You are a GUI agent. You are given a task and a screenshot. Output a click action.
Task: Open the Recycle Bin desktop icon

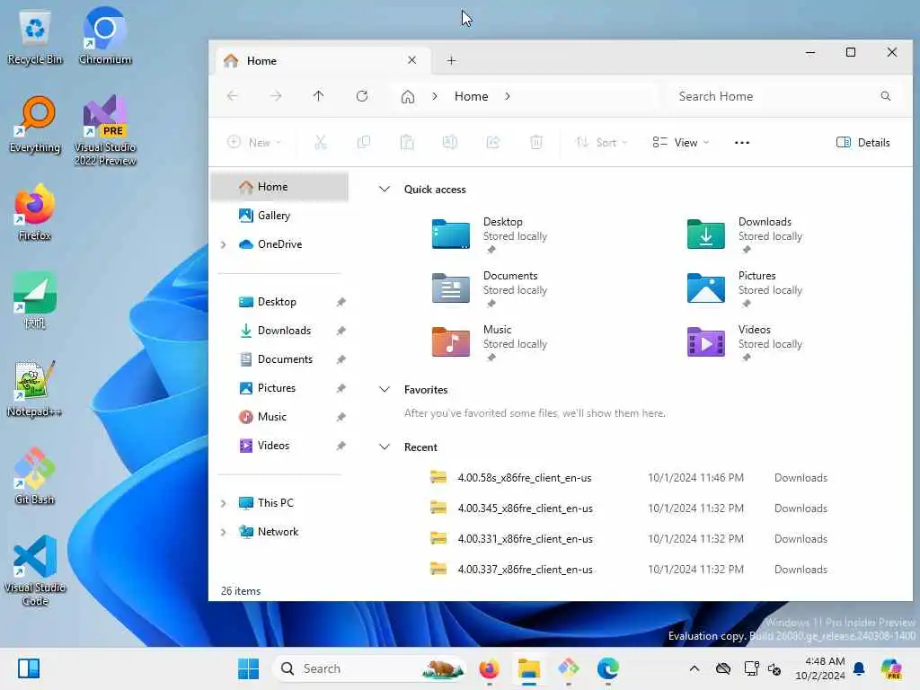pos(35,36)
